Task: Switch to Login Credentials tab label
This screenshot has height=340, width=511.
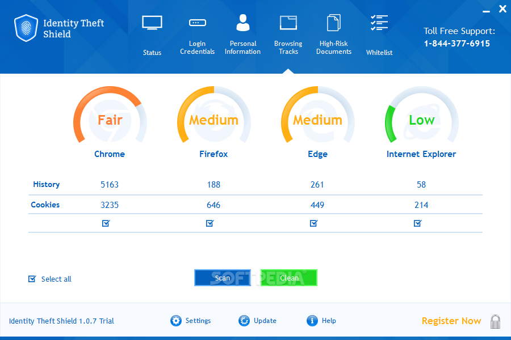Action: (x=198, y=48)
